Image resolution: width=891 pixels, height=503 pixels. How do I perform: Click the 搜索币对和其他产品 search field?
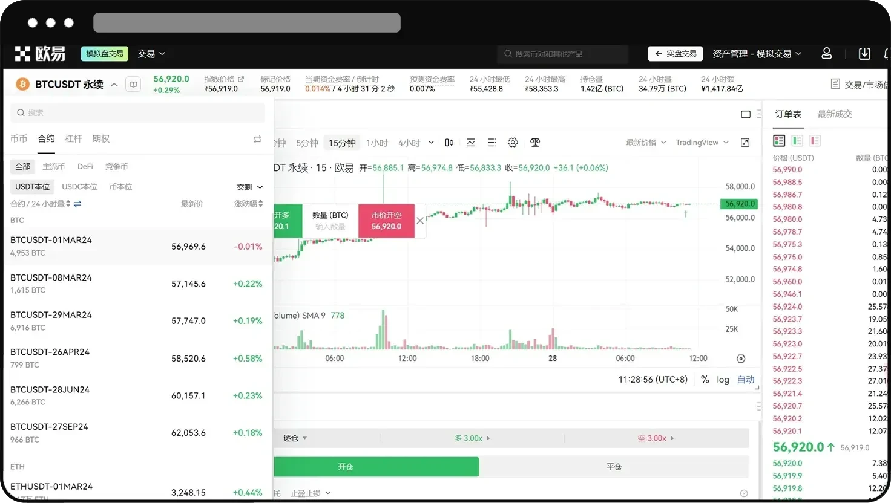562,54
